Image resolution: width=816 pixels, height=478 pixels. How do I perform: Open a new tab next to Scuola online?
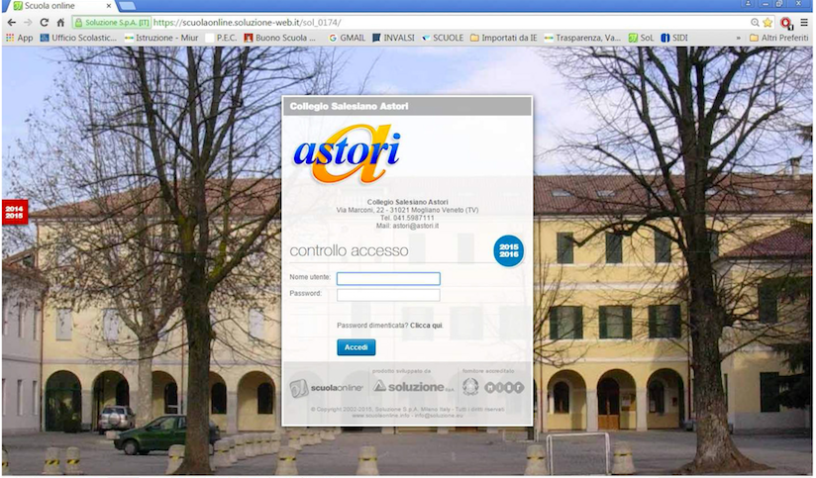point(128,6)
